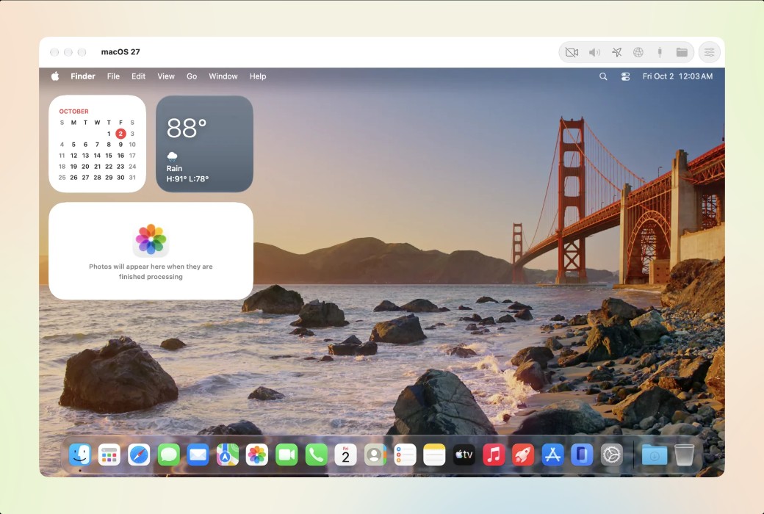Open Finder from the Dock

point(79,455)
